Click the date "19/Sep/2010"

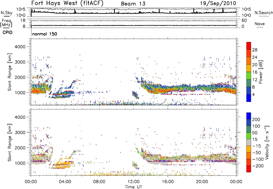point(218,3)
